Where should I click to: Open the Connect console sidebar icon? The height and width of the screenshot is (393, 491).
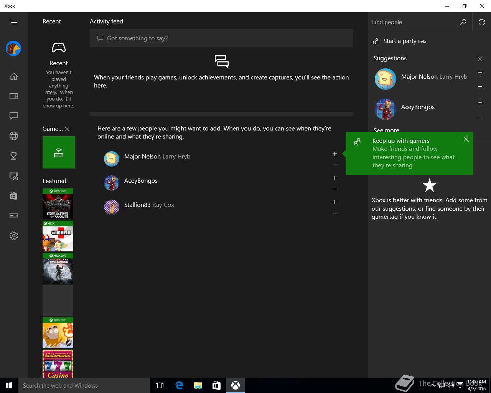tap(14, 216)
